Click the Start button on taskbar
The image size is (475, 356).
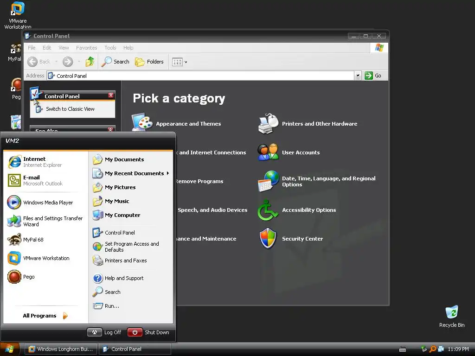[x=10, y=349]
